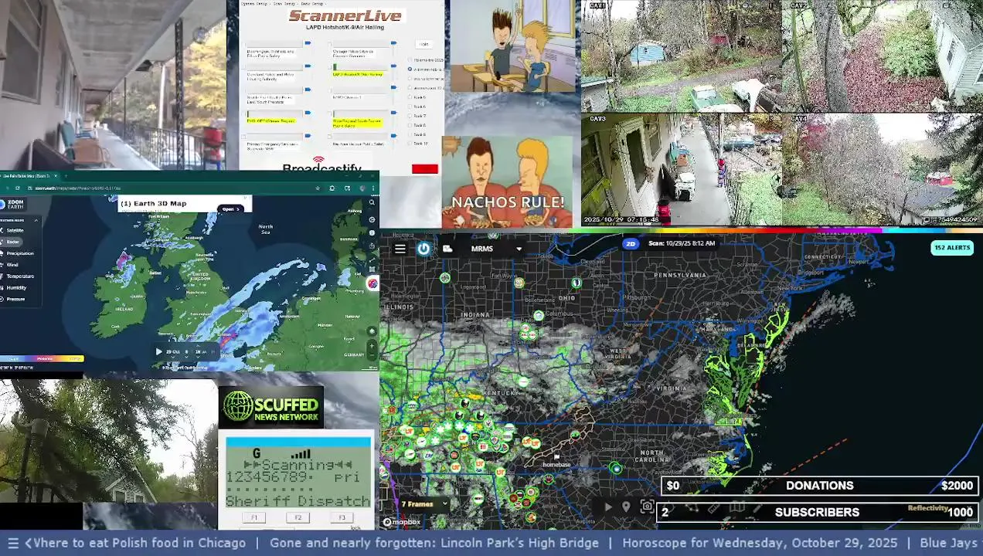983x556 pixels.
Task: Open Zoom Earth info icon
Action: (372, 232)
